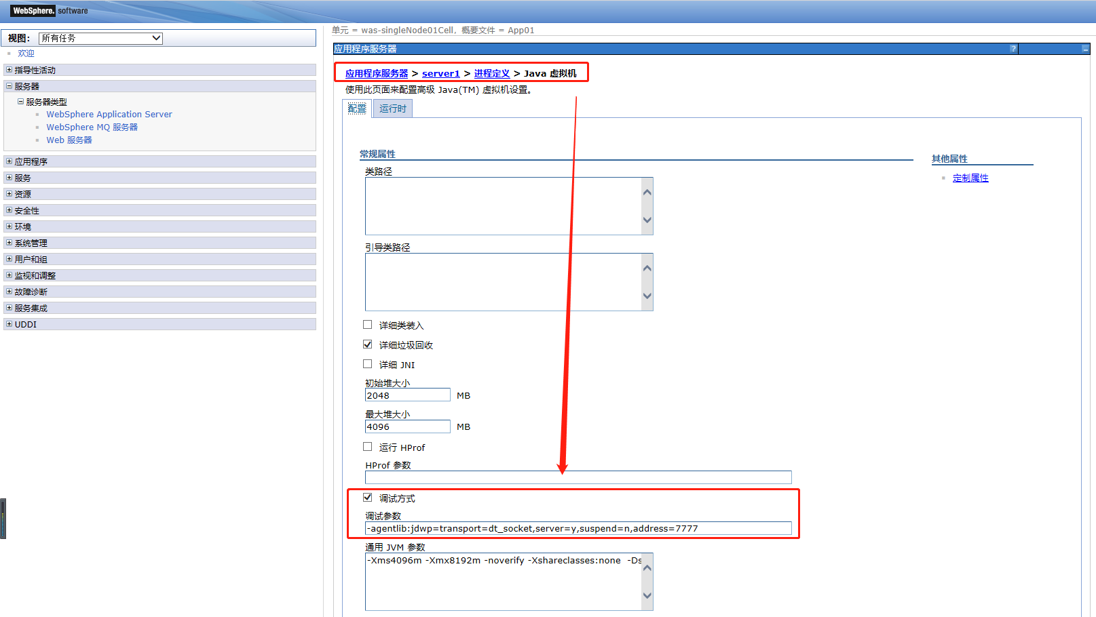
Task: Click the help question mark icon in the panel header
Action: [1013, 49]
